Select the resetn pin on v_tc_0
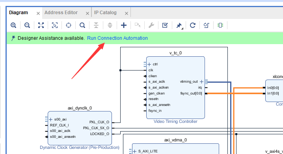 click(x=153, y=99)
